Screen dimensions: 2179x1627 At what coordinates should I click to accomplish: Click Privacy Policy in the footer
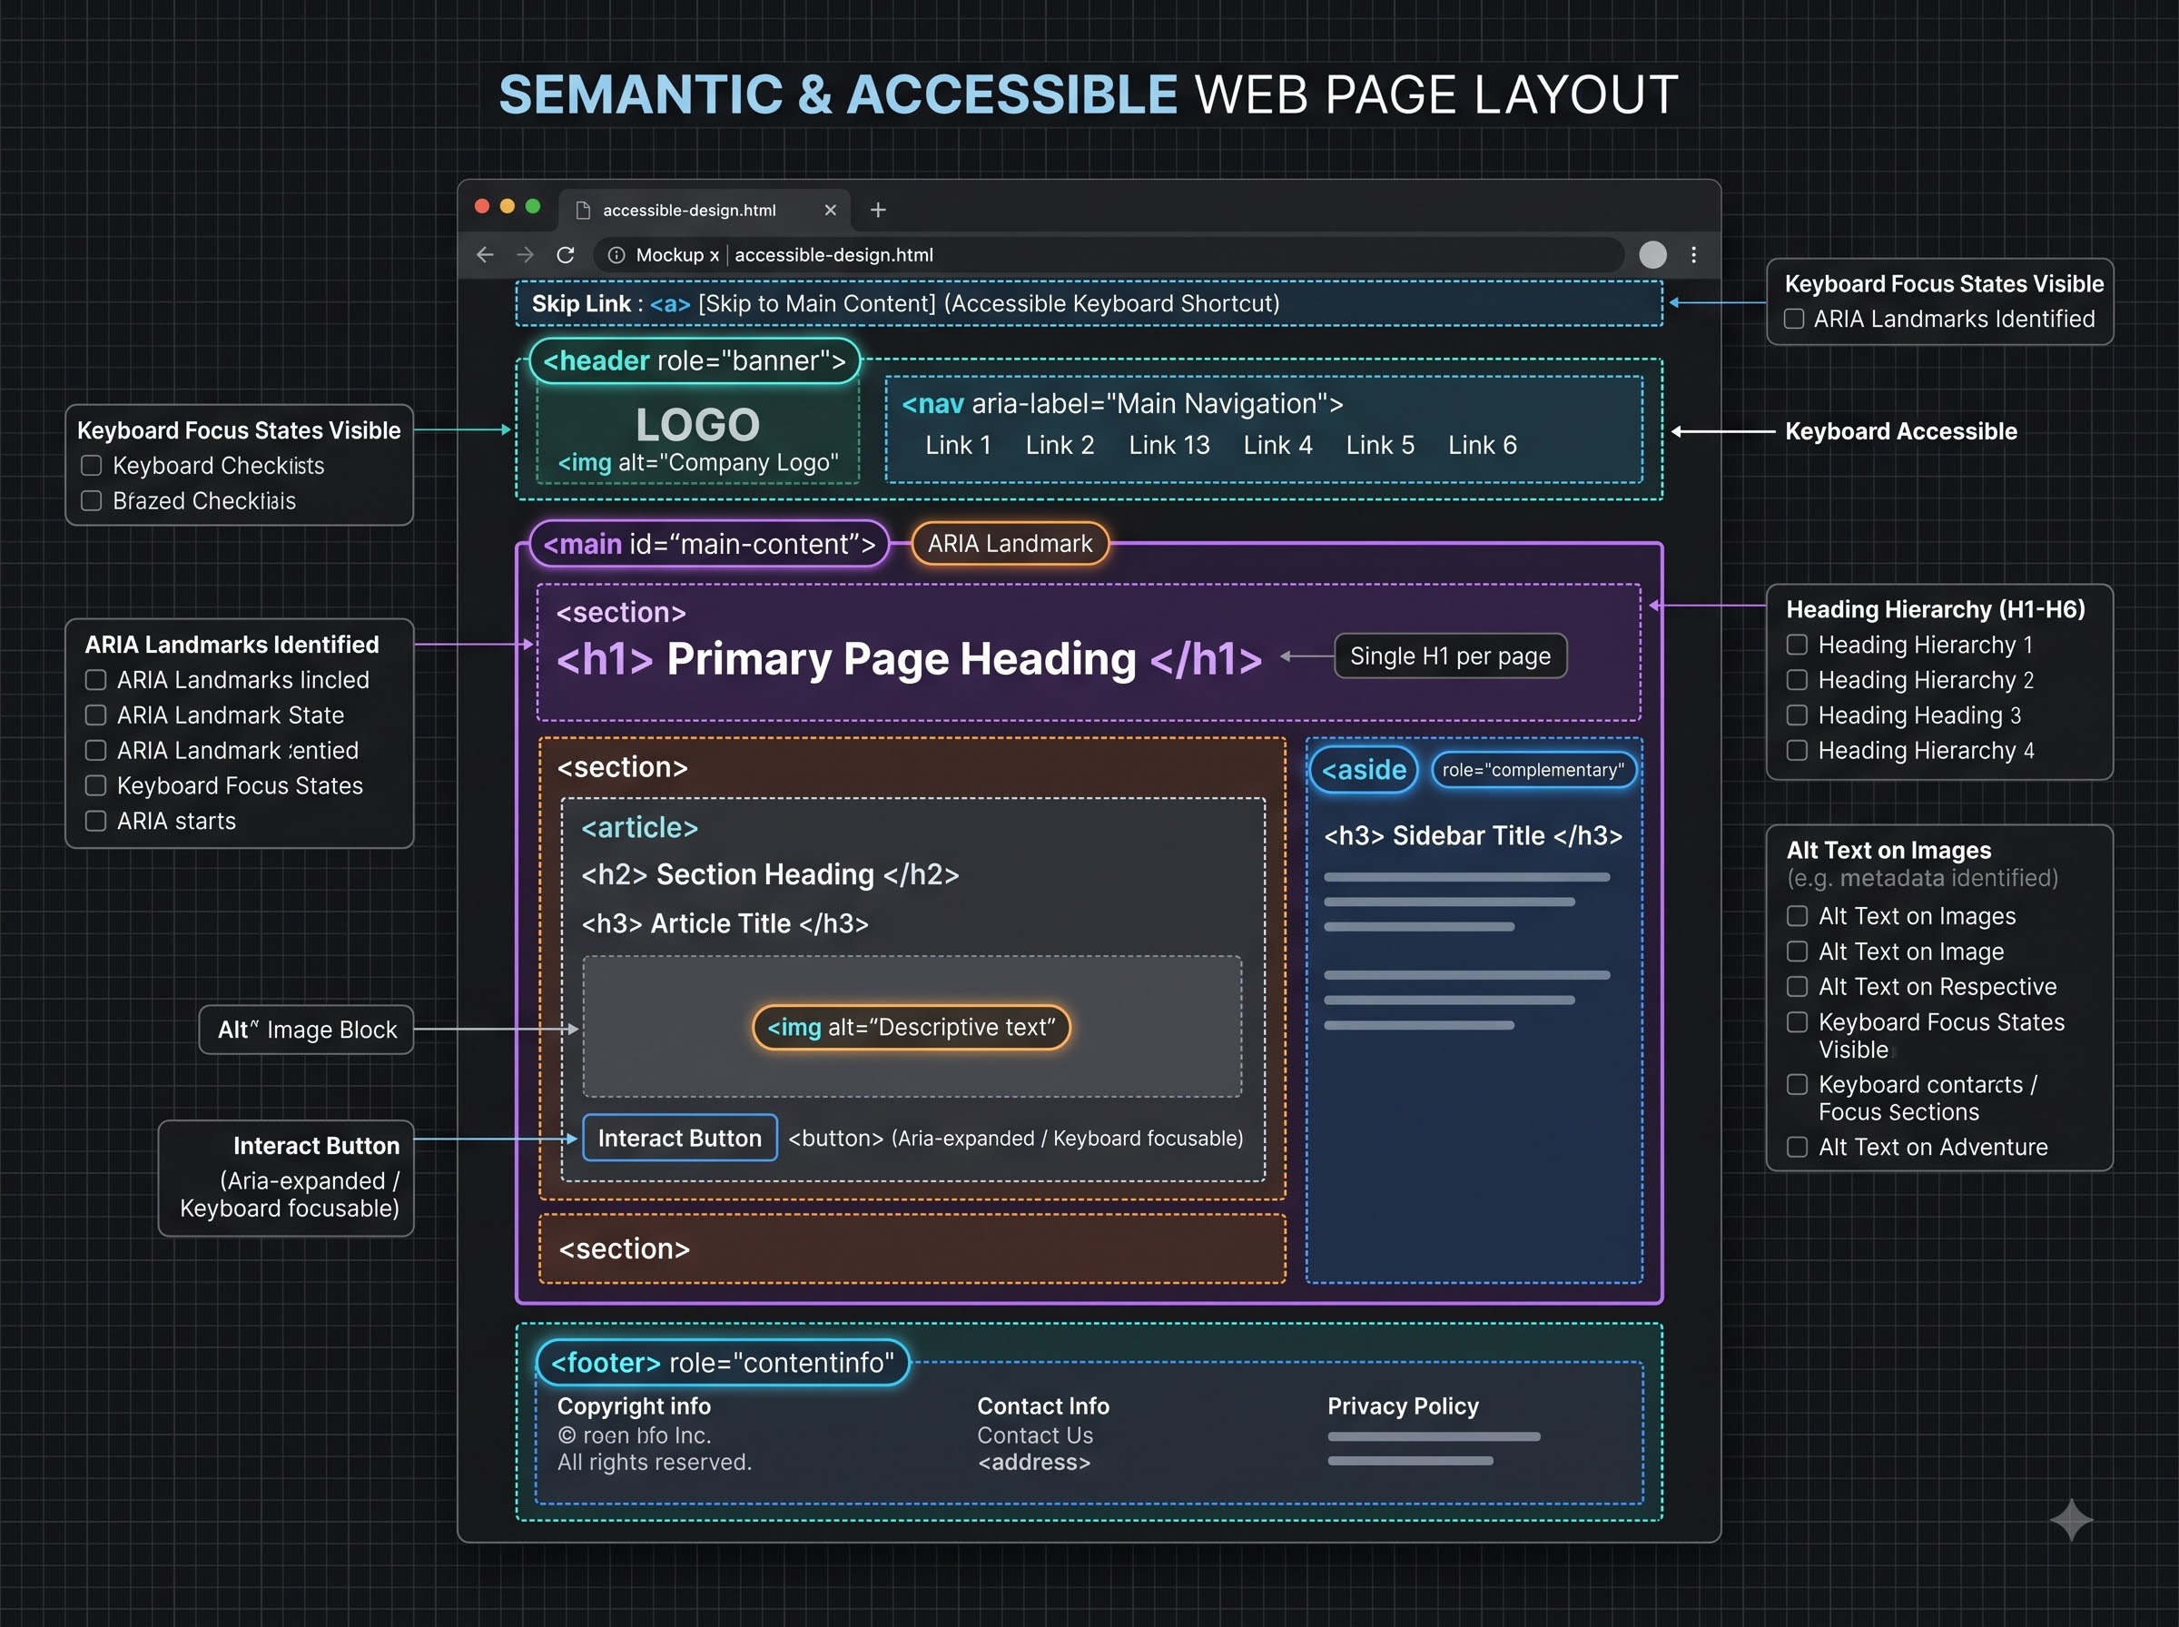click(1403, 1405)
